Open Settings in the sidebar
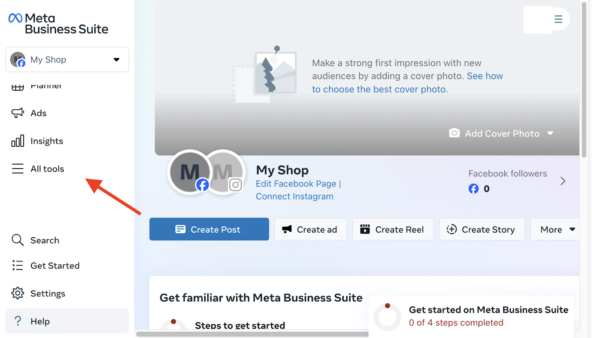This screenshot has height=338, width=592. pos(48,293)
